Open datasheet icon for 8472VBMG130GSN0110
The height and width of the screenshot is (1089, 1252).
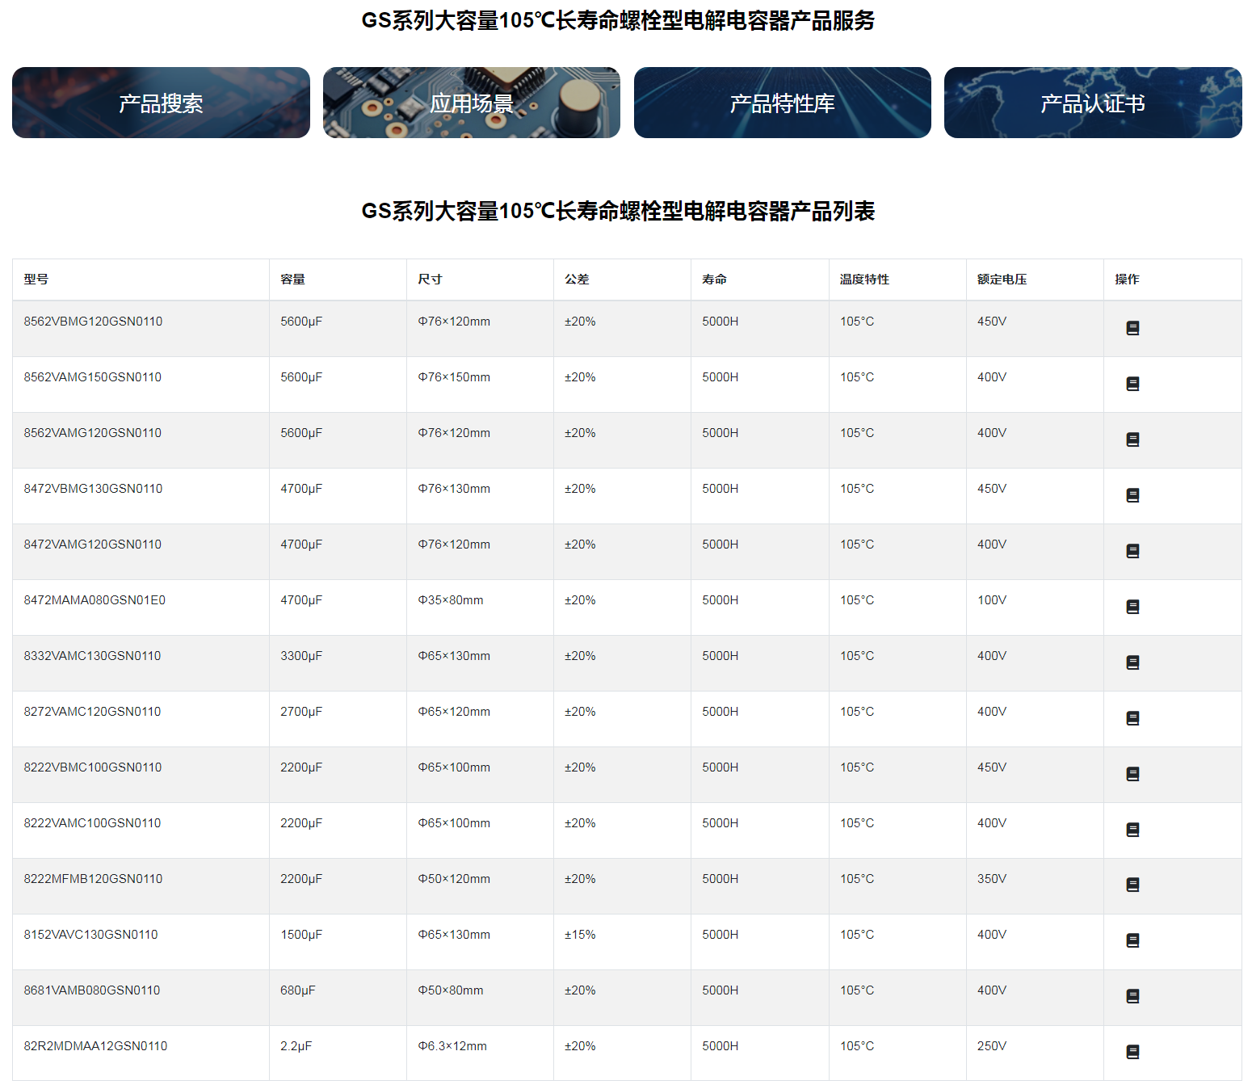coord(1132,495)
